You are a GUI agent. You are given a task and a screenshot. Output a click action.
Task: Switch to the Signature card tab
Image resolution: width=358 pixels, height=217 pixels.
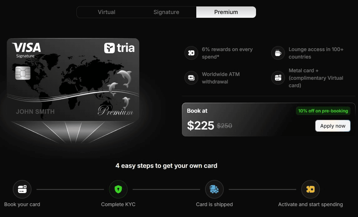(x=166, y=12)
